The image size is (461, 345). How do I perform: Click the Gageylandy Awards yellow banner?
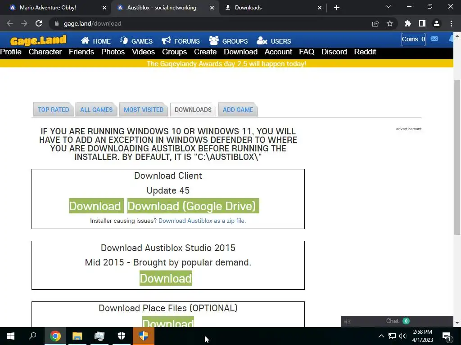(226, 64)
